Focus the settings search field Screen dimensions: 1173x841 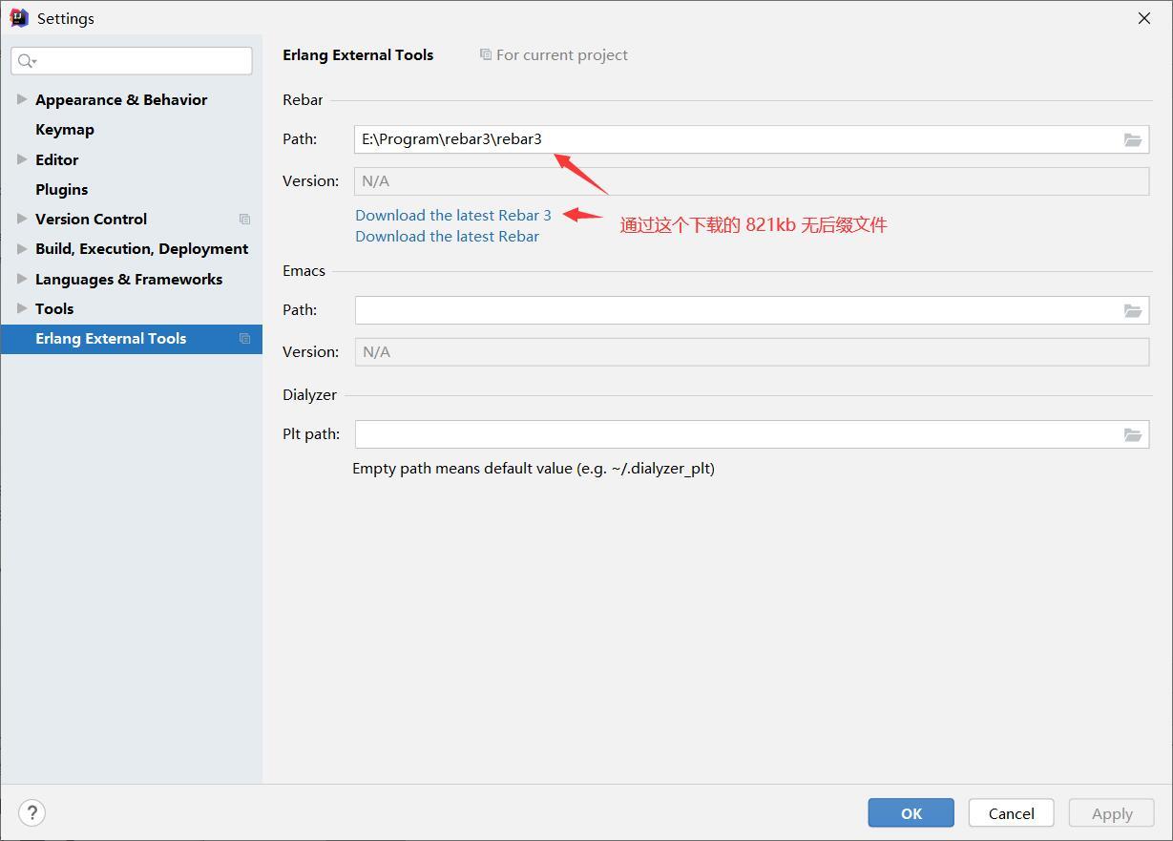point(132,61)
